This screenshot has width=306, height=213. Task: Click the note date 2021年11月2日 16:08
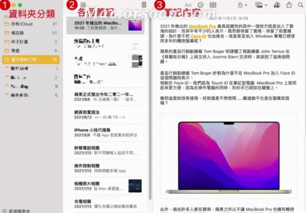pos(228,18)
